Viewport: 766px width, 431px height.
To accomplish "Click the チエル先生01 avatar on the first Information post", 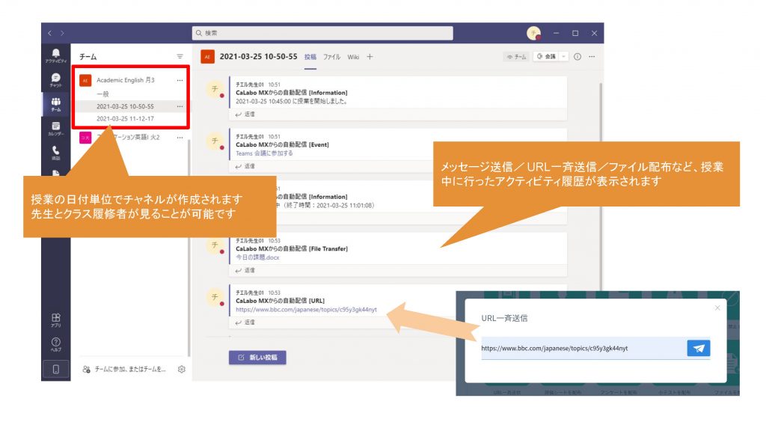I will pos(215,89).
